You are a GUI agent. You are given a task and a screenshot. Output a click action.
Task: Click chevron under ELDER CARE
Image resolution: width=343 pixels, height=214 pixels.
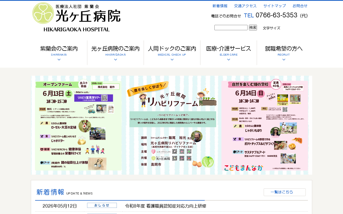(x=229, y=60)
